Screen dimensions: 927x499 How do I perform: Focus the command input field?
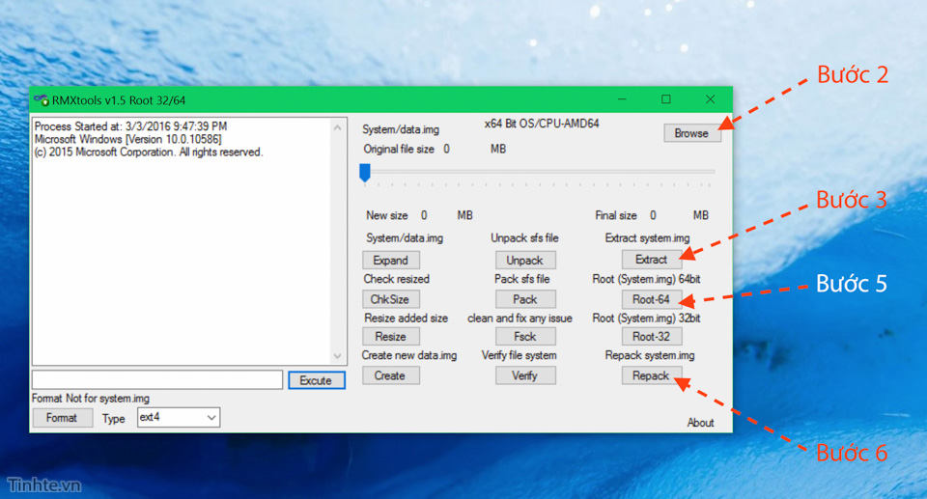(x=157, y=379)
